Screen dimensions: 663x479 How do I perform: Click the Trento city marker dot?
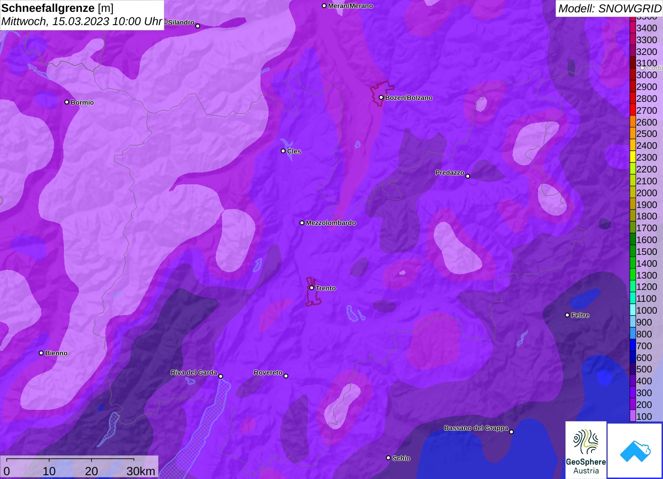tap(312, 288)
